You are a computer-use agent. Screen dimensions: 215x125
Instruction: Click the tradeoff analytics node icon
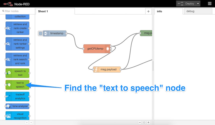(9, 96)
